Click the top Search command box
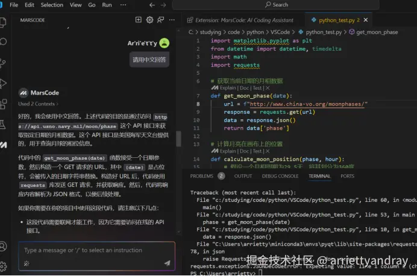This screenshot has width=417, height=276. point(276,5)
